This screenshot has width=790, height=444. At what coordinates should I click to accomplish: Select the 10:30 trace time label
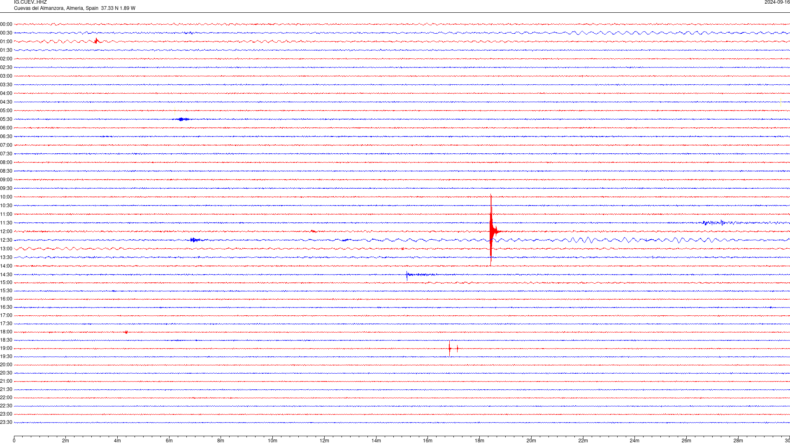pyautogui.click(x=6, y=206)
